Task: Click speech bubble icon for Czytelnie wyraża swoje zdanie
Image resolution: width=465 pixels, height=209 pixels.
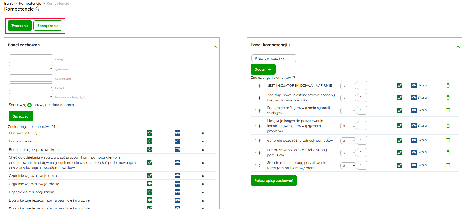Action: tap(150, 184)
